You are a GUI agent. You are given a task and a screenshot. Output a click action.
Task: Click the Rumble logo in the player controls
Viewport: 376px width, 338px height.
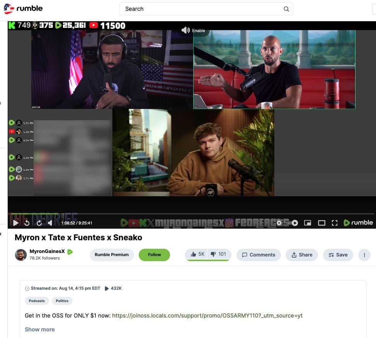(x=358, y=223)
